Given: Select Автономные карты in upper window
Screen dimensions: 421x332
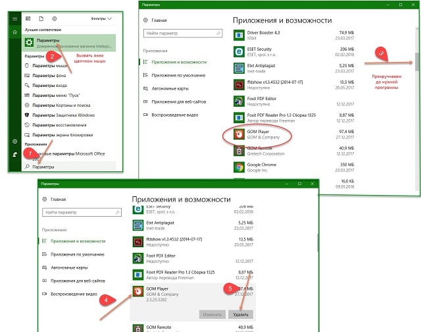Looking at the screenshot, I should click(x=166, y=88).
